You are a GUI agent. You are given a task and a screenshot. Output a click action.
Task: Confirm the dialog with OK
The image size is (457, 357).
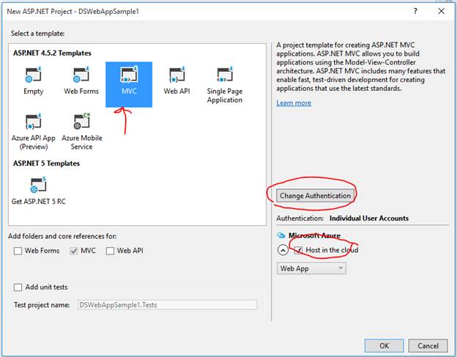tap(384, 345)
